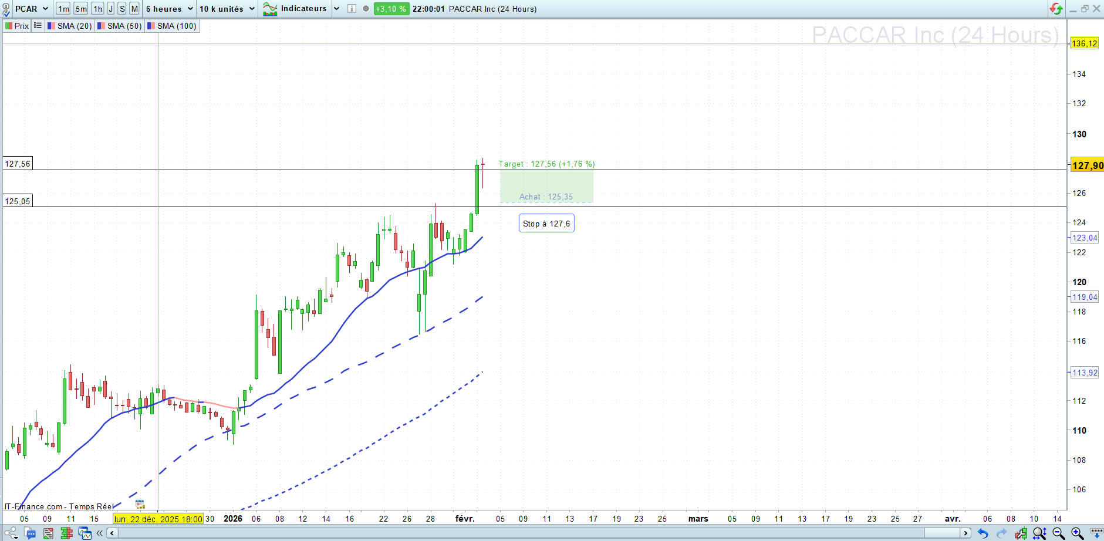The height and width of the screenshot is (541, 1104).
Task: Select the SMA (50) indicator tab
Action: pos(119,26)
